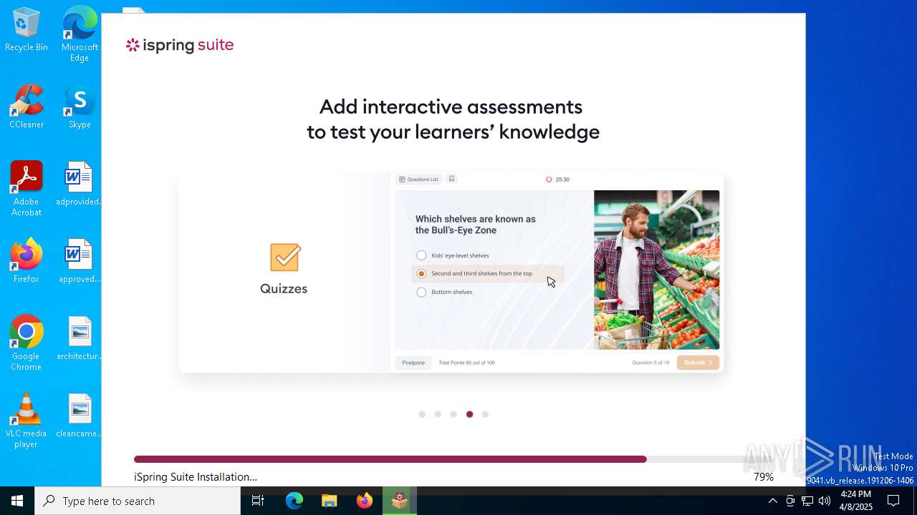917x515 pixels.
Task: Select the fourth active carousel dot
Action: (469, 414)
